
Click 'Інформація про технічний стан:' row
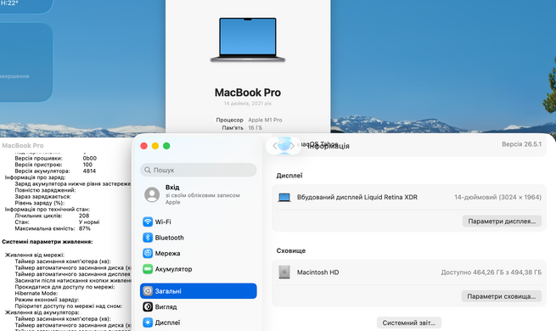[x=48, y=209]
